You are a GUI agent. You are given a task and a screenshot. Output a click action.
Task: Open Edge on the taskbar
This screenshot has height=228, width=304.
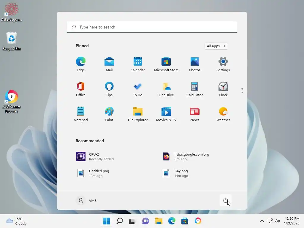pos(172,221)
